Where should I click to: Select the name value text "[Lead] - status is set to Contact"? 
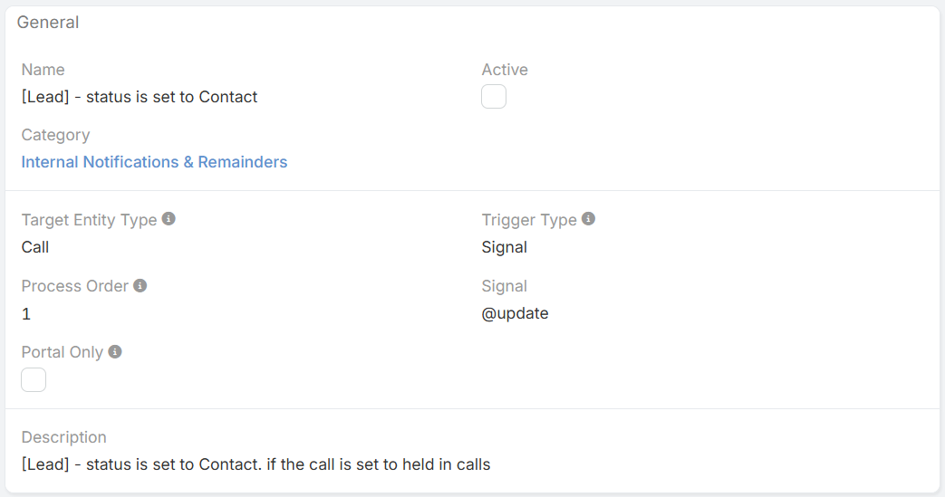coord(140,97)
